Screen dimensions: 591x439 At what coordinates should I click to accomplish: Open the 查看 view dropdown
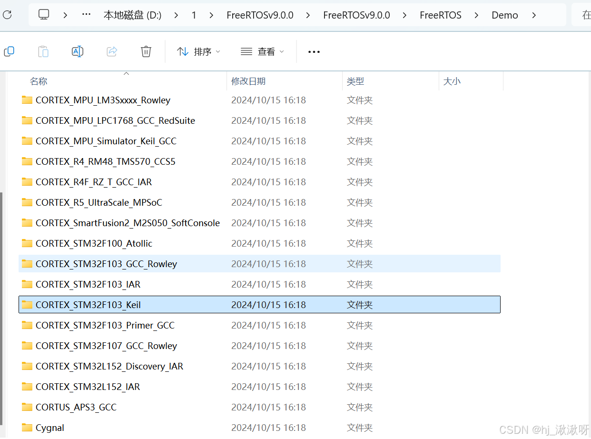tap(262, 51)
